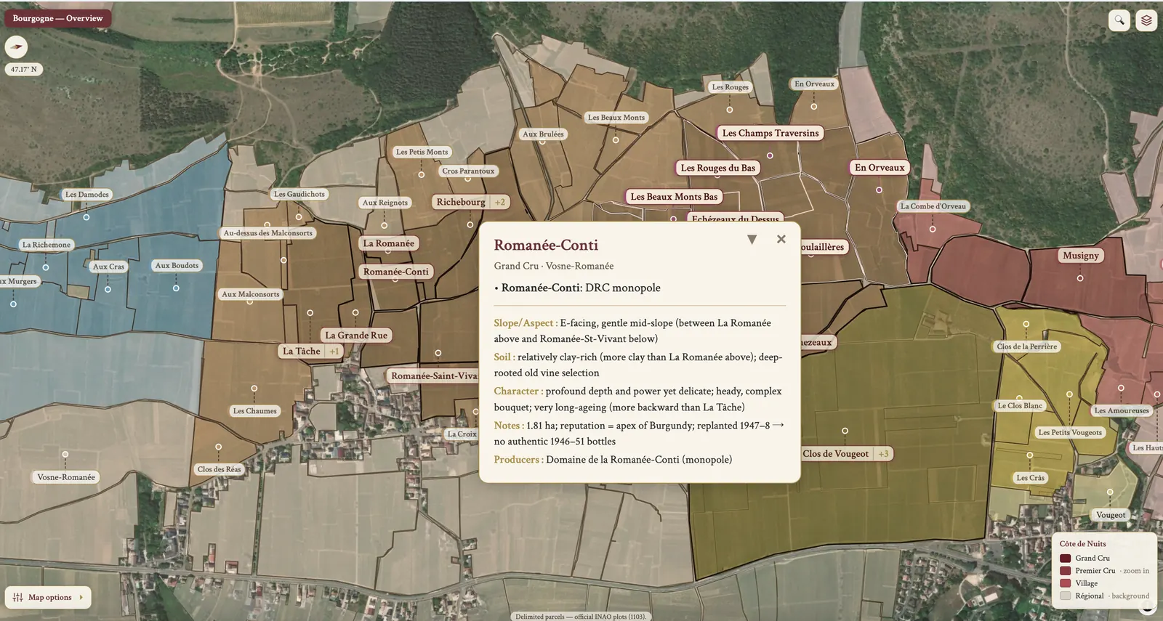Click the Clos de la Perrière label
Image resolution: width=1163 pixels, height=621 pixels.
pyautogui.click(x=1027, y=346)
